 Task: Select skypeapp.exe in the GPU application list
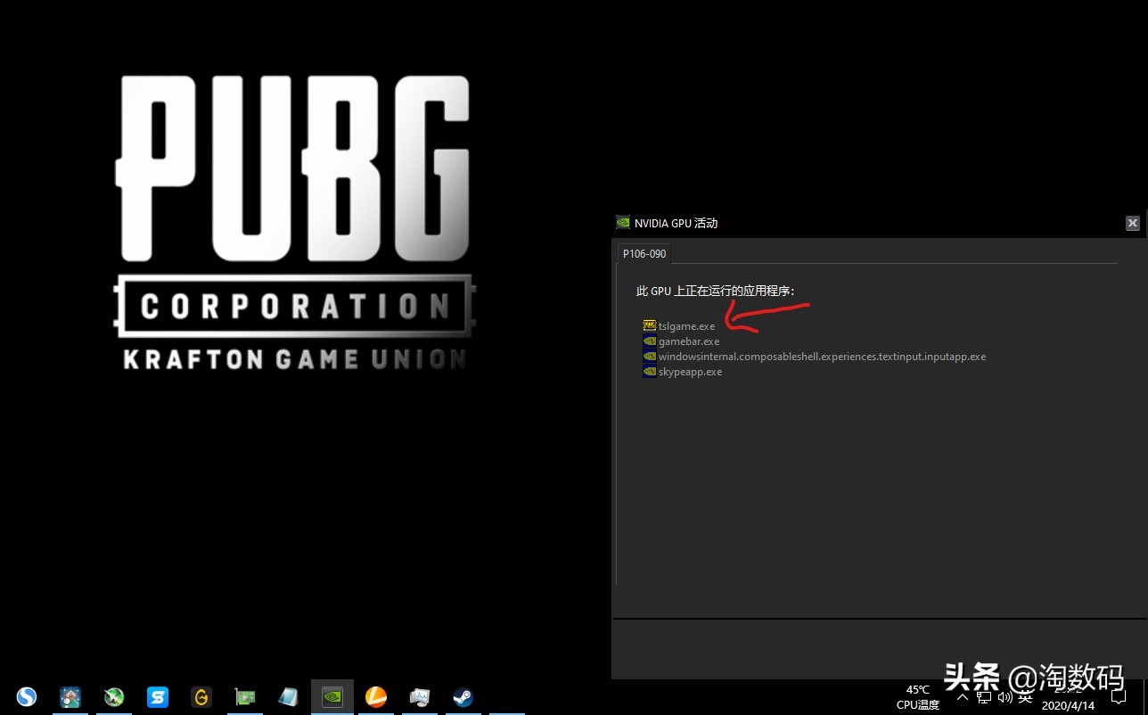(x=691, y=372)
